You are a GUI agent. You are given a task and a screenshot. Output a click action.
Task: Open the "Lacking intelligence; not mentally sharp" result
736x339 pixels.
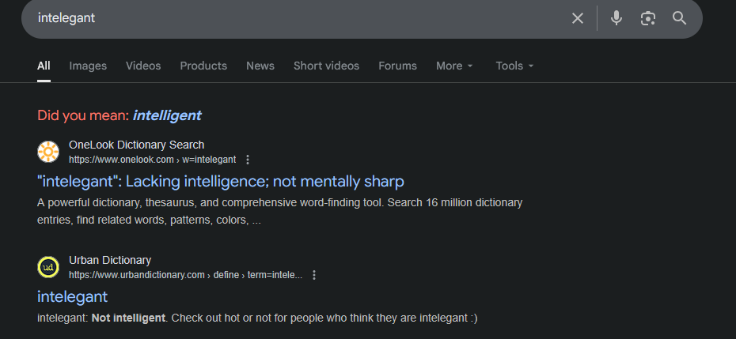coord(221,182)
